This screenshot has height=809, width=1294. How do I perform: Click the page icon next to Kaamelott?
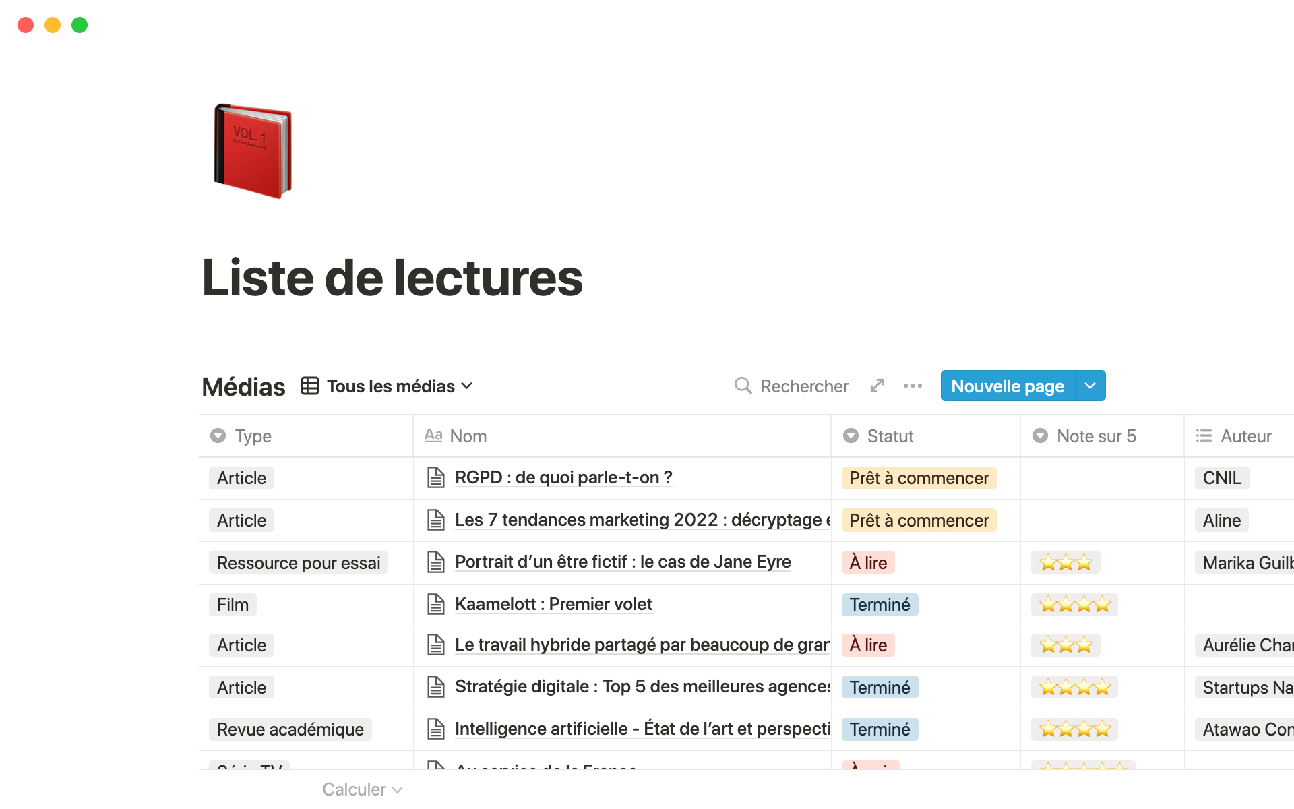(x=436, y=604)
